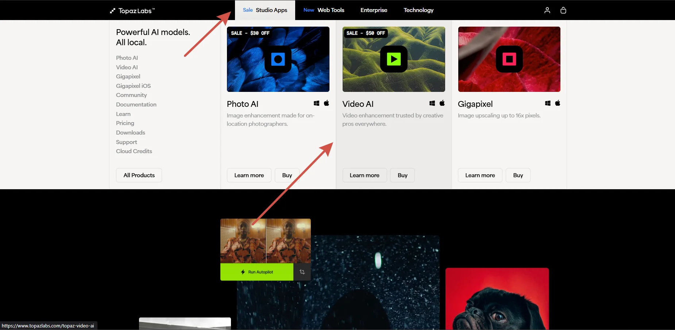
Task: Click Windows icon beside Photo AI
Action: [x=316, y=104]
